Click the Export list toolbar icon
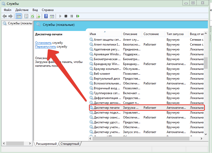The image size is (212, 153). [x=38, y=16]
